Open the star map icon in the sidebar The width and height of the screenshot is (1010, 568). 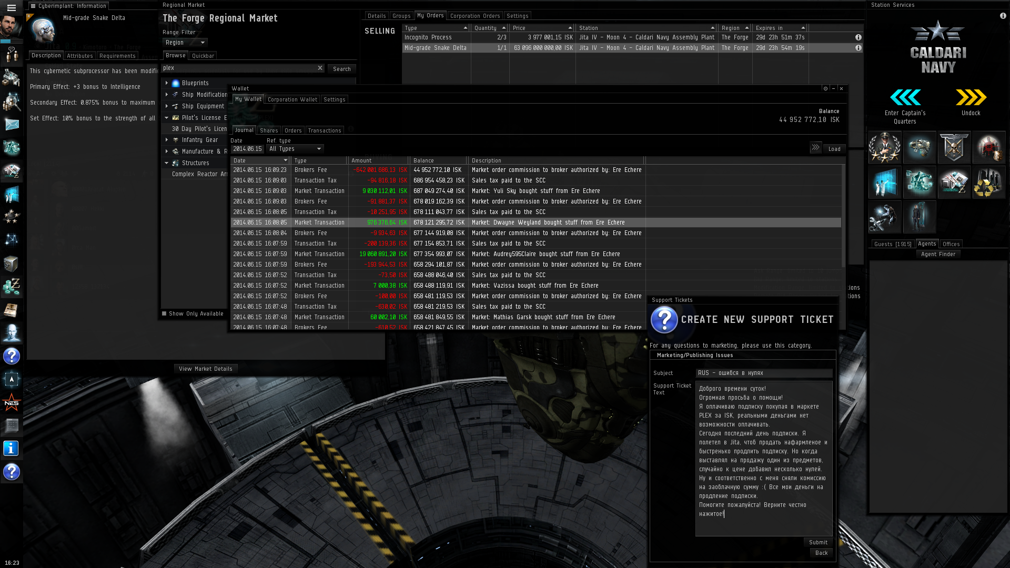click(11, 240)
